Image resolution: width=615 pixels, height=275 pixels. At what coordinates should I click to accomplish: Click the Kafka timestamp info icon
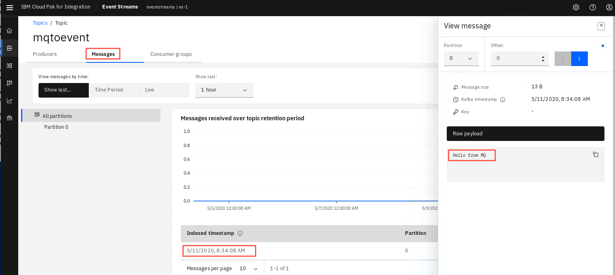503,99
